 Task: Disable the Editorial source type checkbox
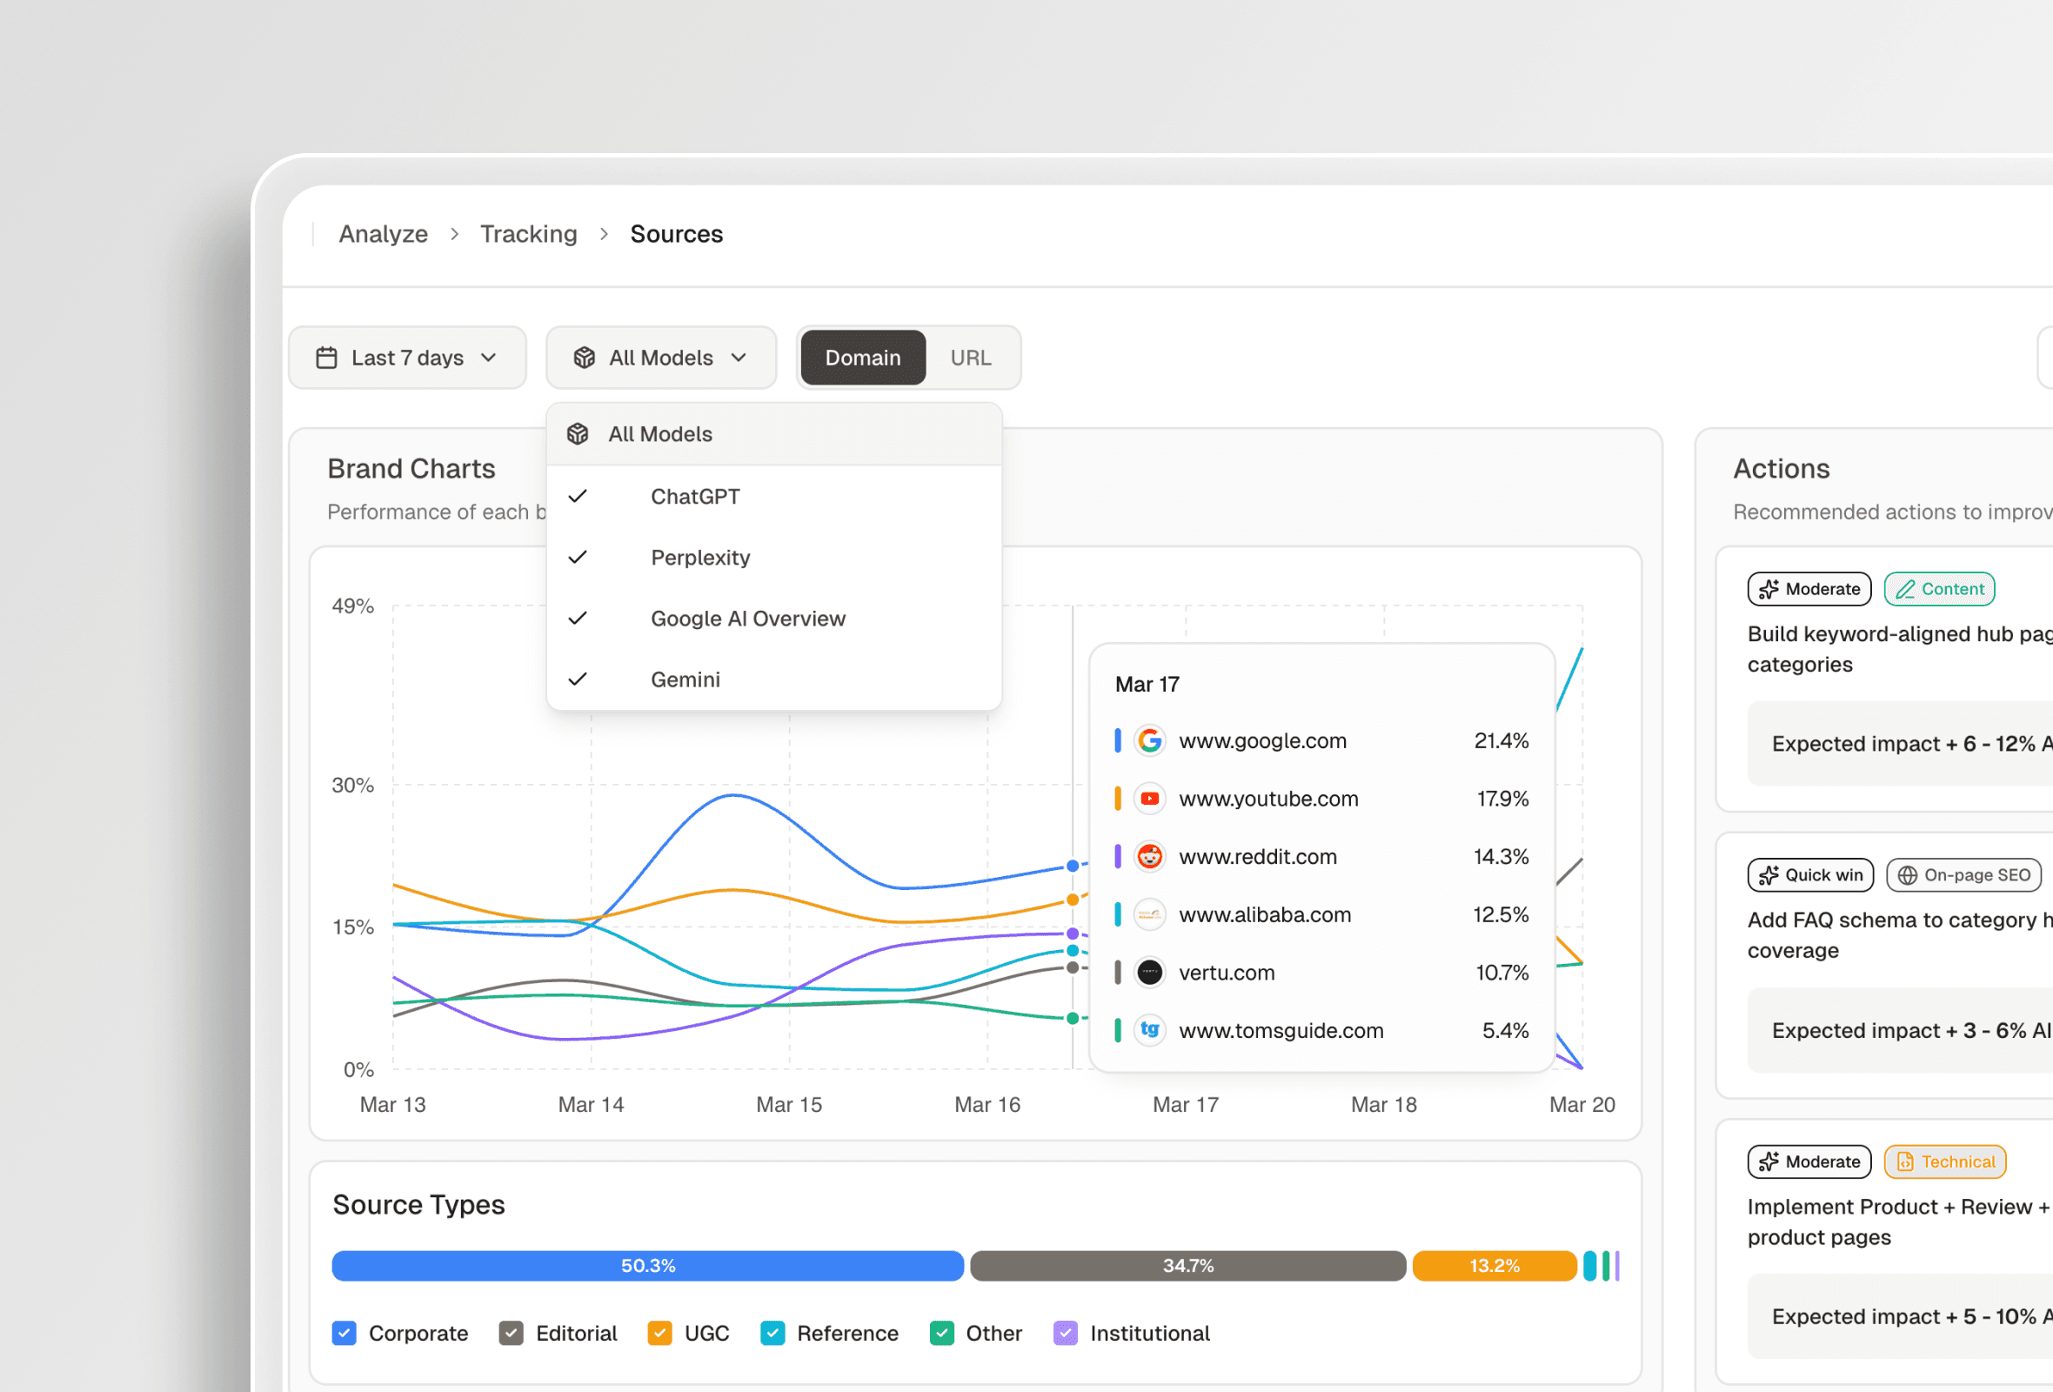[511, 1333]
